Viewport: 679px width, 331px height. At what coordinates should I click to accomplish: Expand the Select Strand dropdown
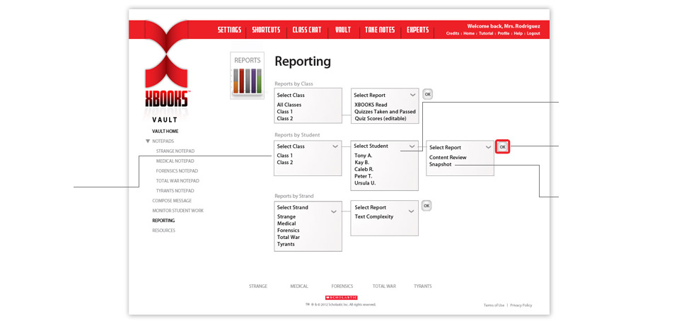(308, 207)
